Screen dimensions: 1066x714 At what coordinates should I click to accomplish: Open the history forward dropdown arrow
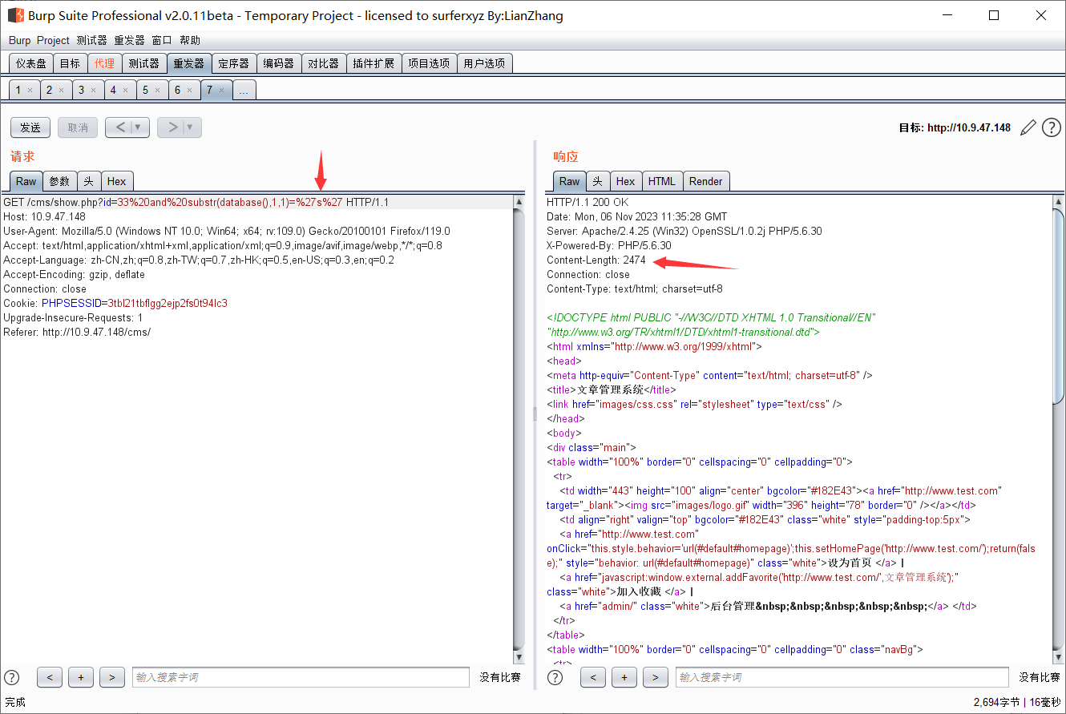pos(192,127)
